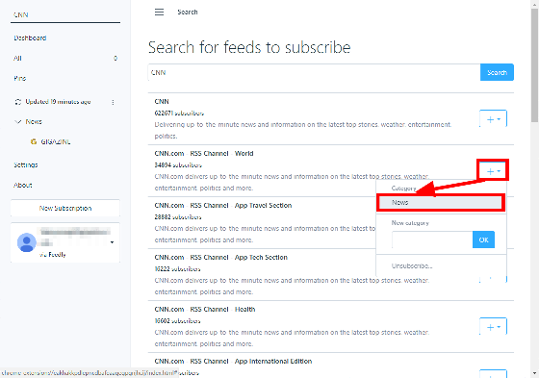Expand the account dropdown arrow

pos(112,242)
